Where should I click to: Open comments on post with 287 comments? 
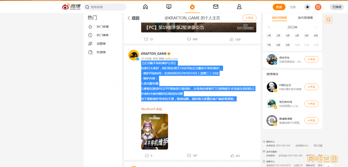pos(192,156)
